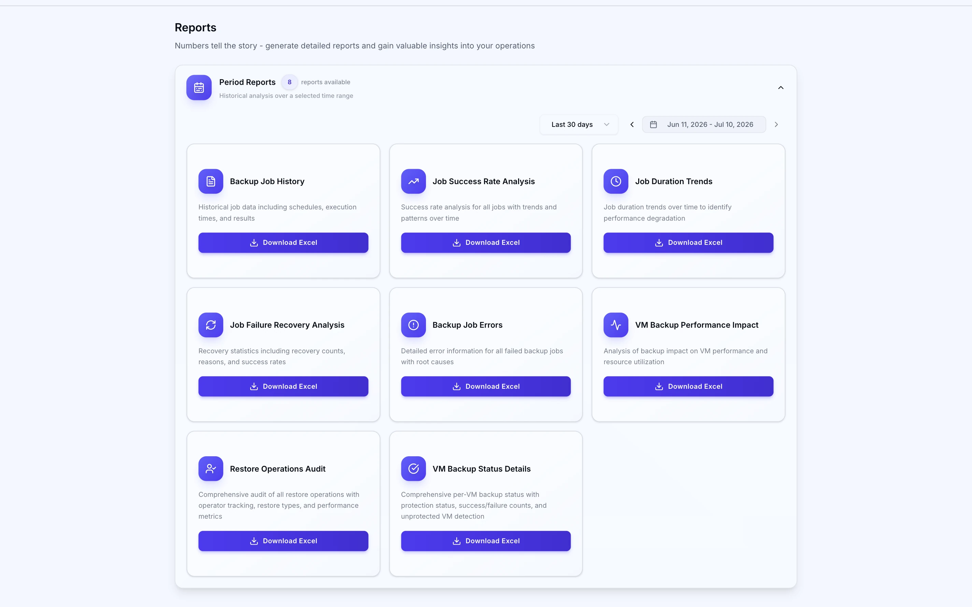972x607 pixels.
Task: Open the date range picker field
Action: pyautogui.click(x=704, y=124)
